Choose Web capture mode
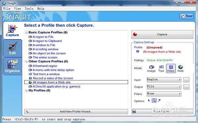 point(180,69)
